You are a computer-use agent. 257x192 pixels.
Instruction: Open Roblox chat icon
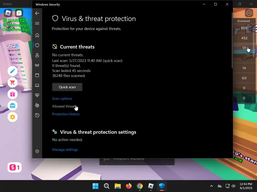click(x=19, y=13)
